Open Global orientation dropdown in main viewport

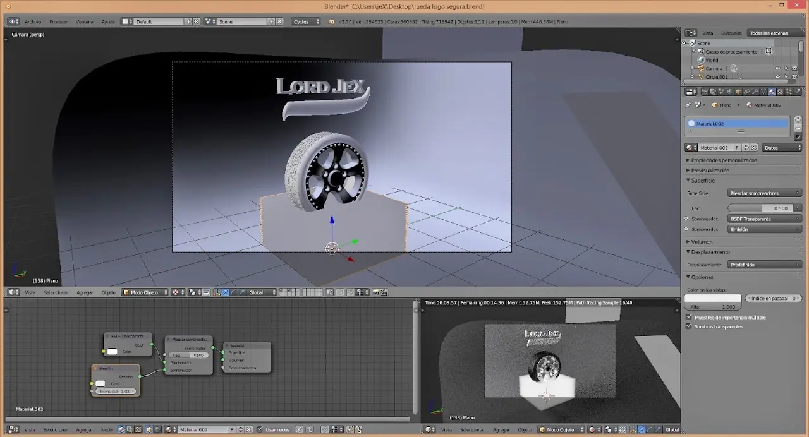click(x=262, y=292)
